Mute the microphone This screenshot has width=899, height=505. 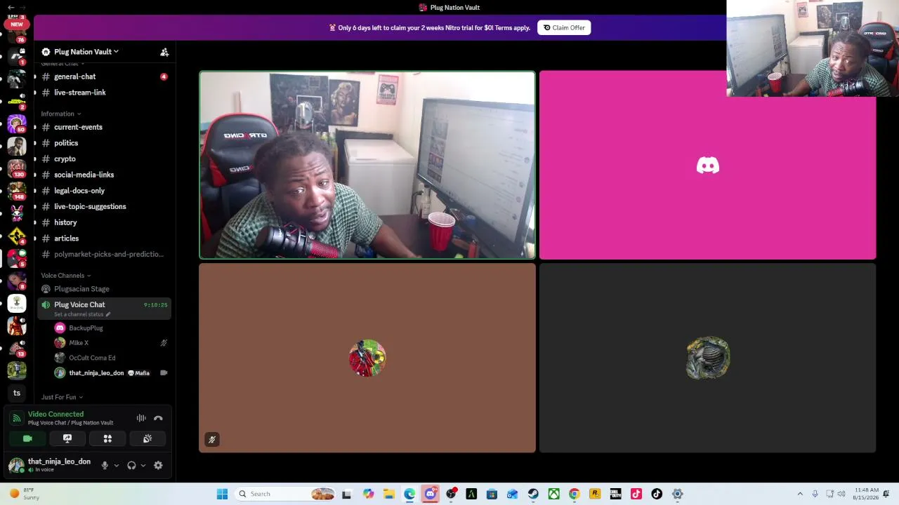pyautogui.click(x=105, y=465)
